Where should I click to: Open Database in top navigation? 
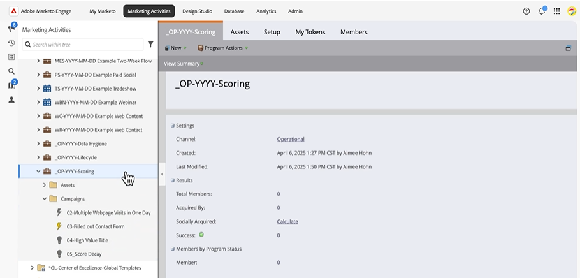[234, 11]
